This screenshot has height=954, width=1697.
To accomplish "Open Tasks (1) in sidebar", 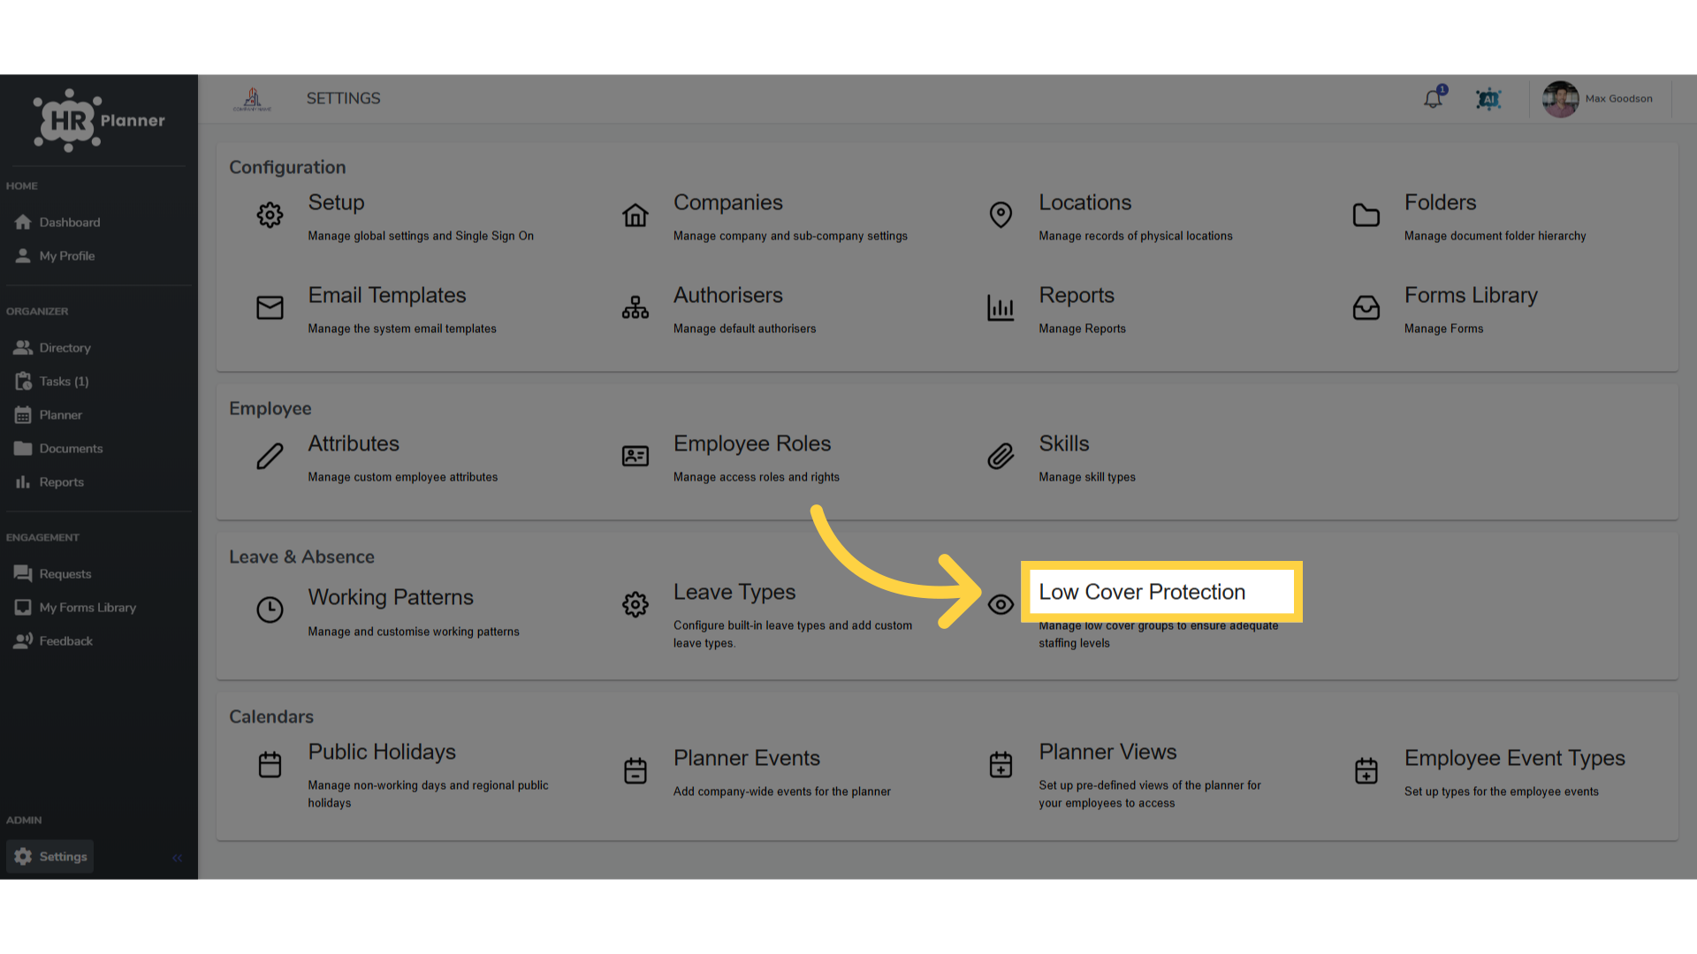I will pos(52,382).
